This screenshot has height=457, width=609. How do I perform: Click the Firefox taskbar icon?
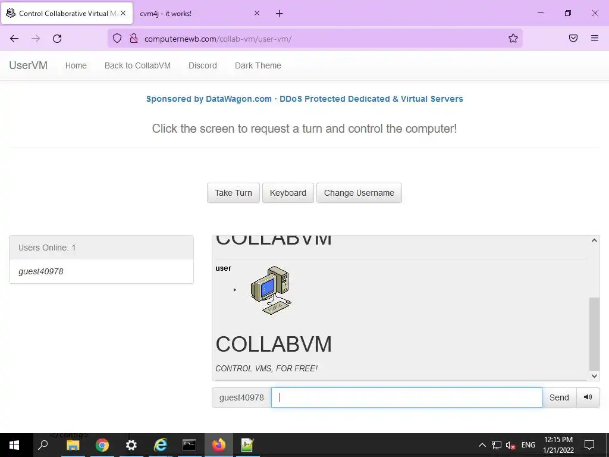pos(219,445)
